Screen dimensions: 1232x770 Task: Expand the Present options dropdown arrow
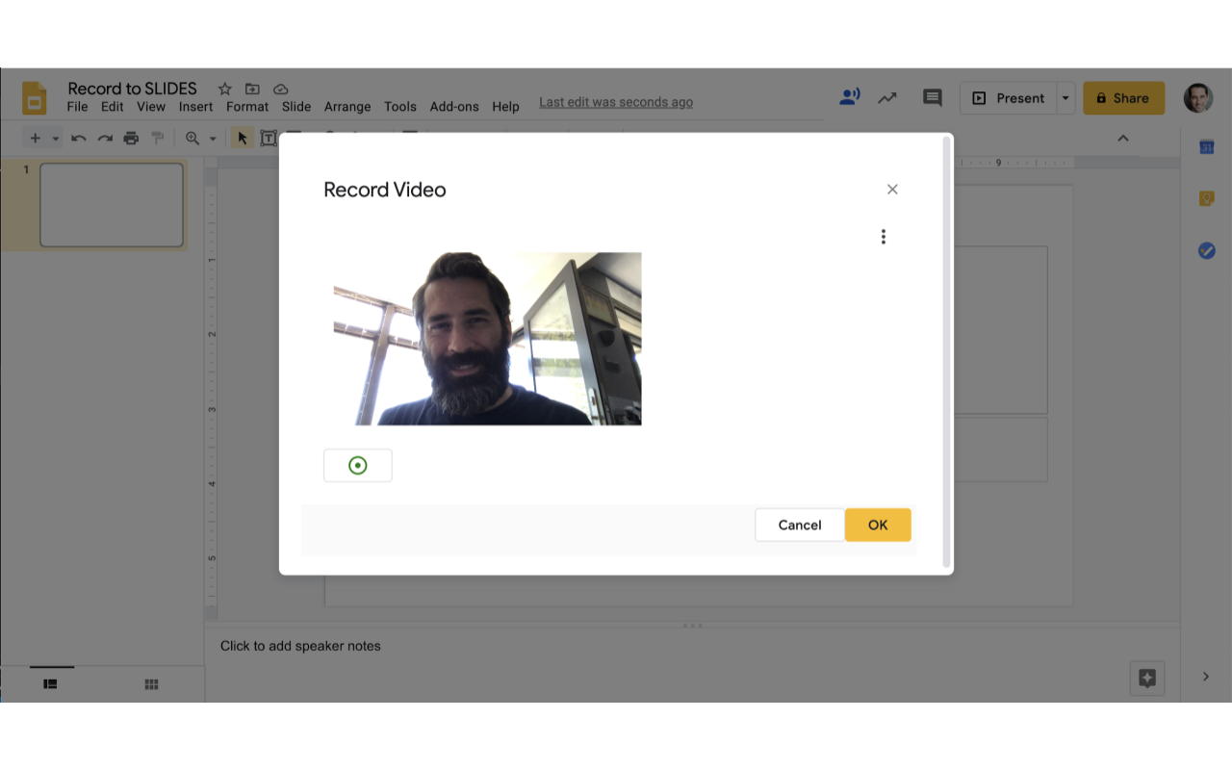[x=1065, y=98]
